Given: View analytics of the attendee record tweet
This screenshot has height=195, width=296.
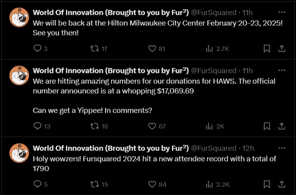Looking at the screenshot, I should pyautogui.click(x=209, y=184).
